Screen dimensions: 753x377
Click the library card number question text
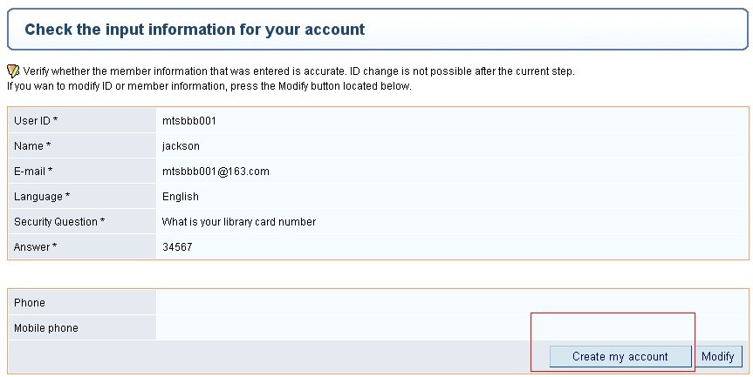tap(238, 222)
